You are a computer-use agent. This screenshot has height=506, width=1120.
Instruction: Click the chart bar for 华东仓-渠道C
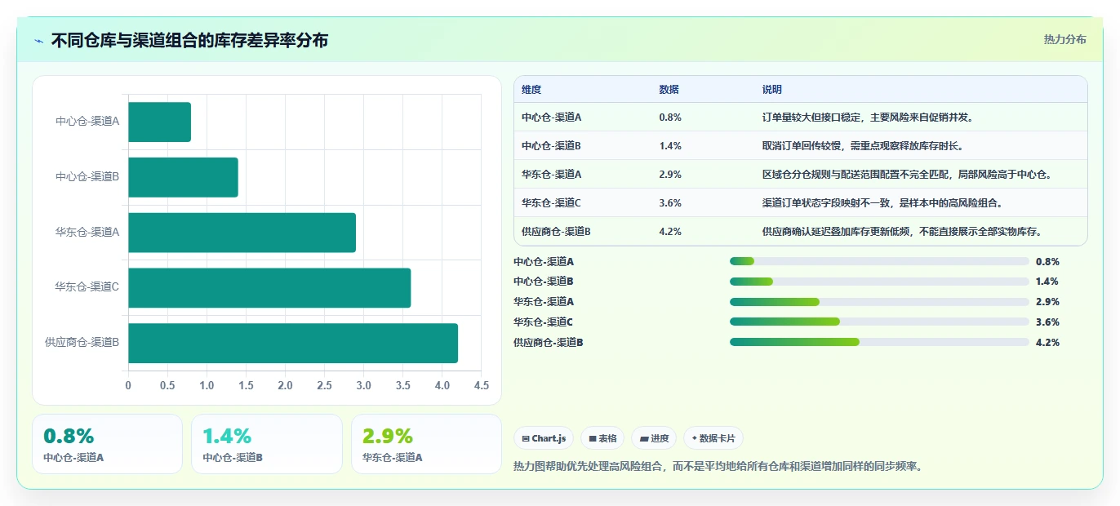click(269, 288)
